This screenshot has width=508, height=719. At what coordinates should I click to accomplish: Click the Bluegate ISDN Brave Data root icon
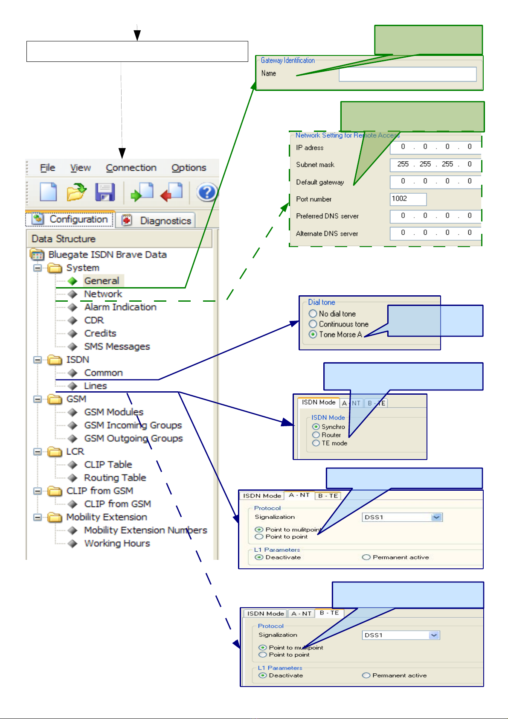37,255
